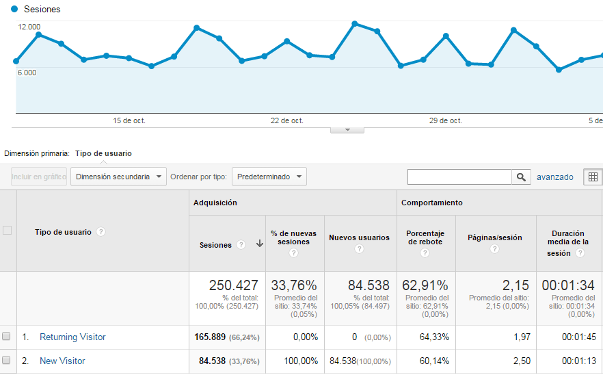
Task: Select the Tipo de usuario primary dimension
Action: click(103, 154)
